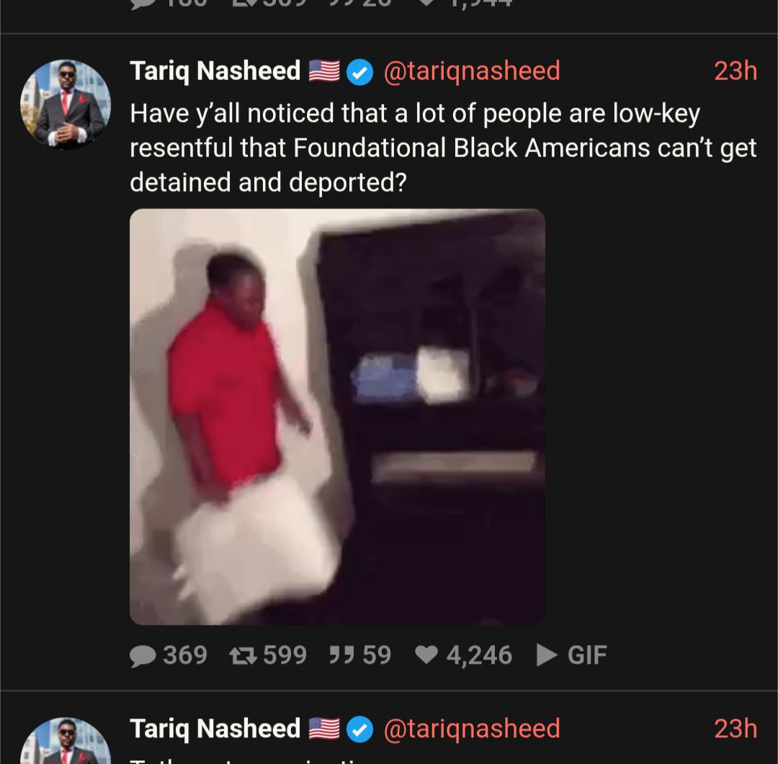Open the 23h timestamp of the first post
This screenshot has width=778, height=764.
[x=735, y=71]
